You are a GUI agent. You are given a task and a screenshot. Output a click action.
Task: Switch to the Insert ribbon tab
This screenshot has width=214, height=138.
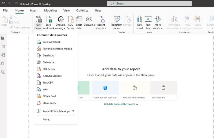(34, 10)
